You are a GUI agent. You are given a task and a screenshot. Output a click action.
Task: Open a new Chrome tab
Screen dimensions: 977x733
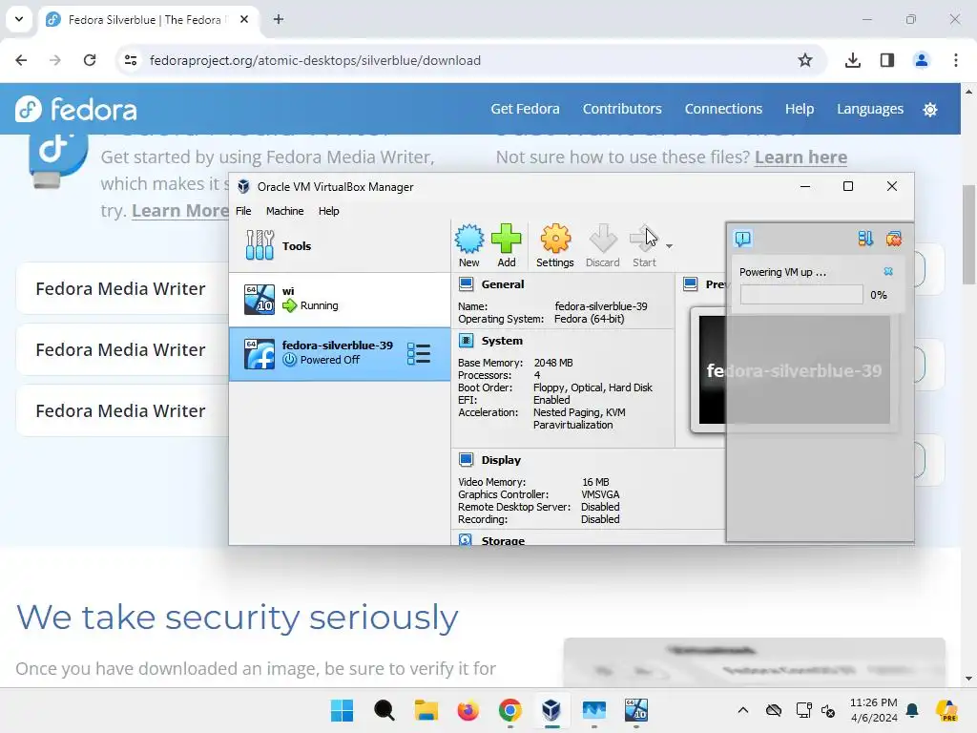point(279,19)
